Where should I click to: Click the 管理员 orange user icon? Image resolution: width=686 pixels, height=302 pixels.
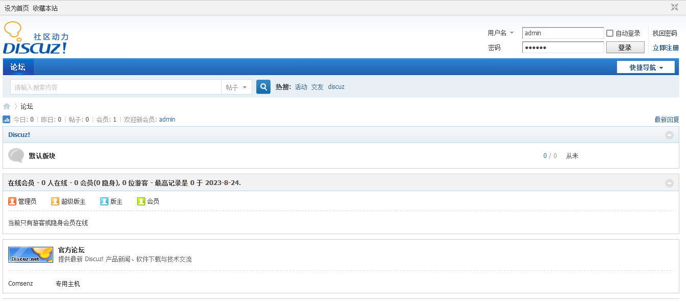(x=12, y=201)
